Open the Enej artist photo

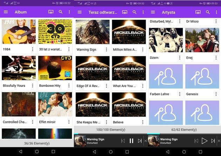pos(202,40)
